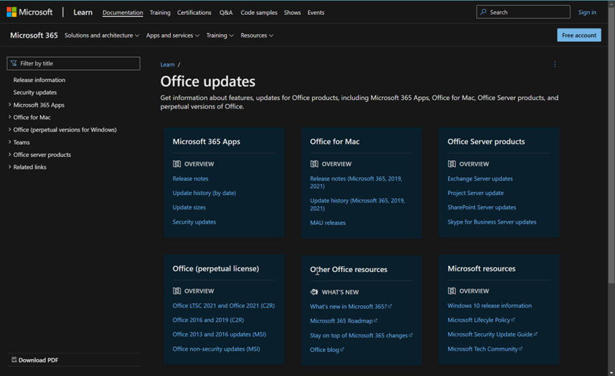Open Microsoft 365 Roadmap link
Image resolution: width=615 pixels, height=376 pixels.
pyautogui.click(x=343, y=321)
